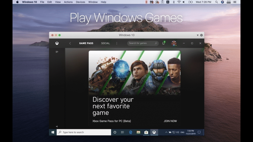Open Bluetooth menu bar icon
253x142 pixels.
174,2
